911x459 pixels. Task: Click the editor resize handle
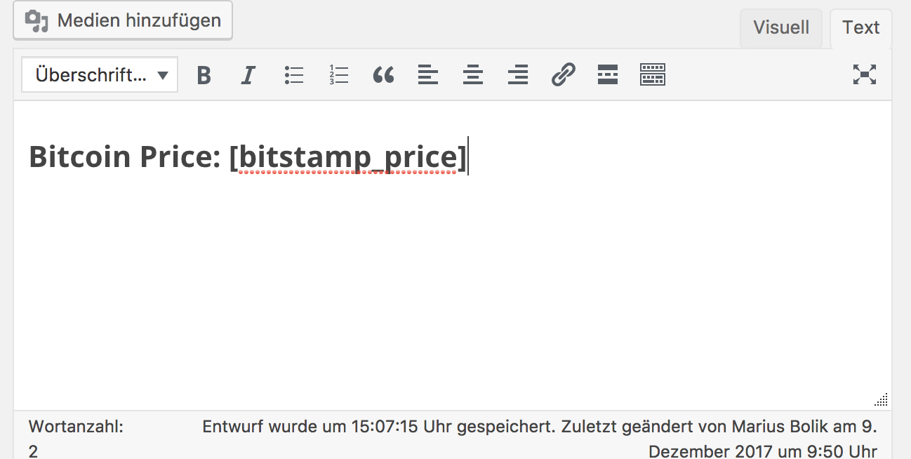882,400
